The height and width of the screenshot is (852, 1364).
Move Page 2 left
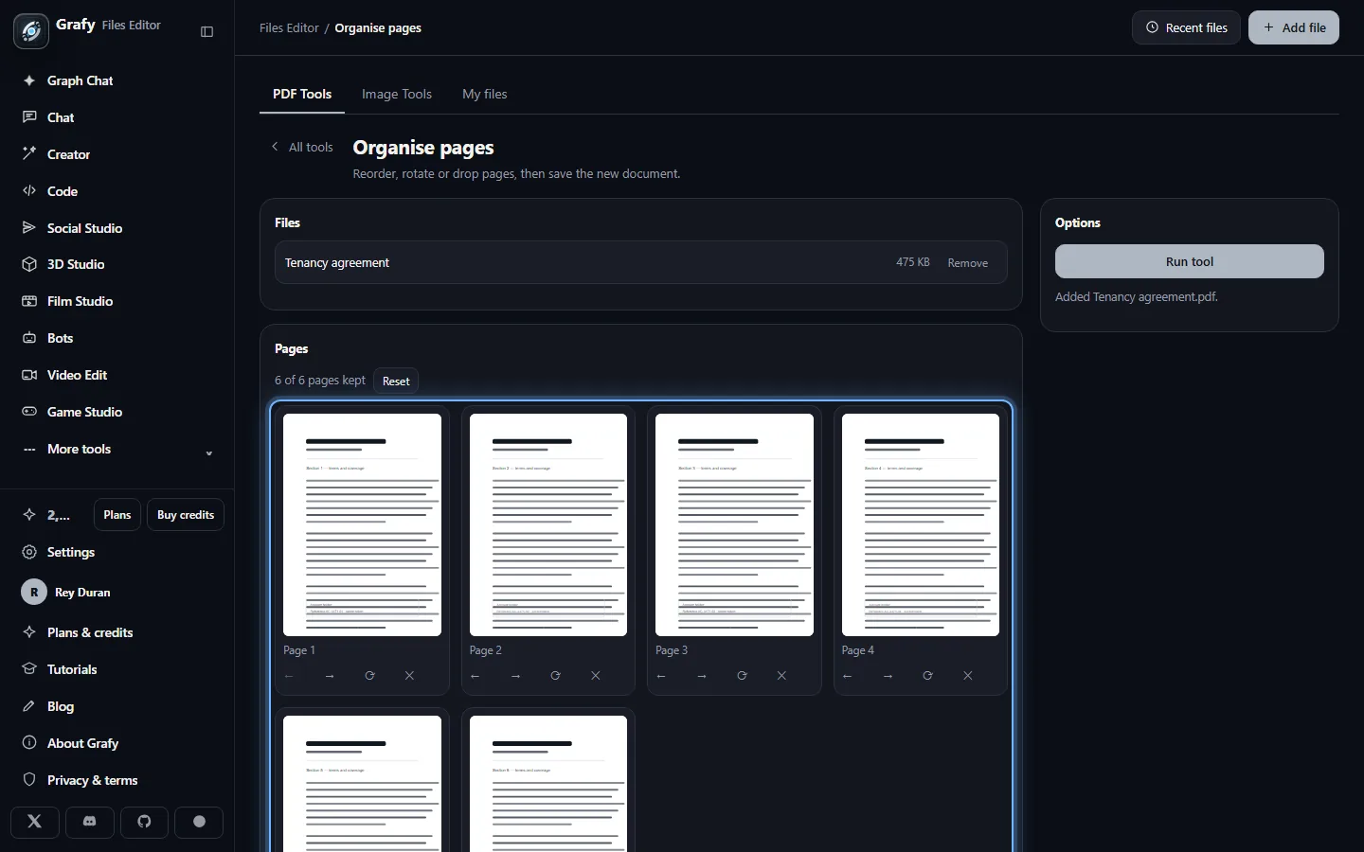(476, 676)
